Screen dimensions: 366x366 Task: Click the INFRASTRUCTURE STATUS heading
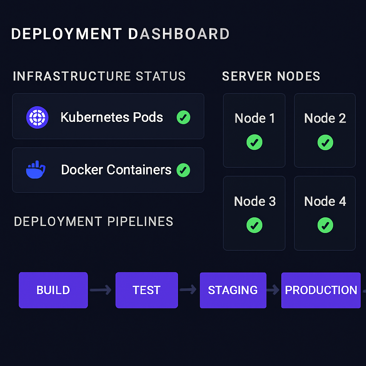(99, 76)
